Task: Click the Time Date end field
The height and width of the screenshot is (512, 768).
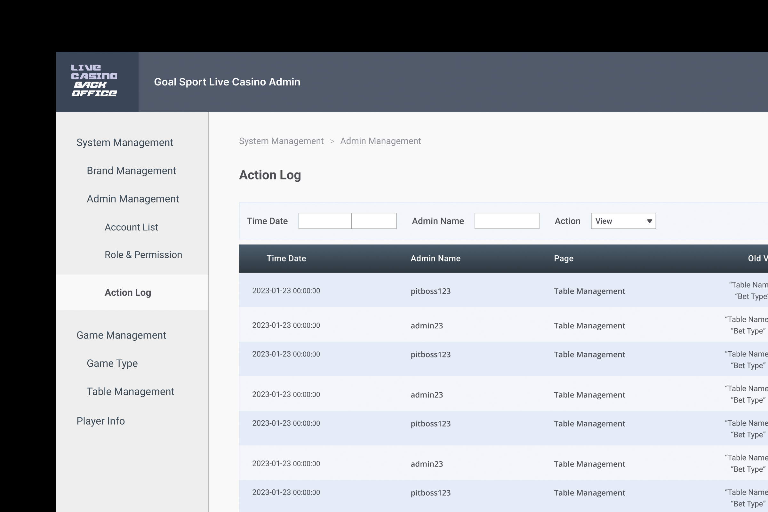Action: tap(373, 221)
